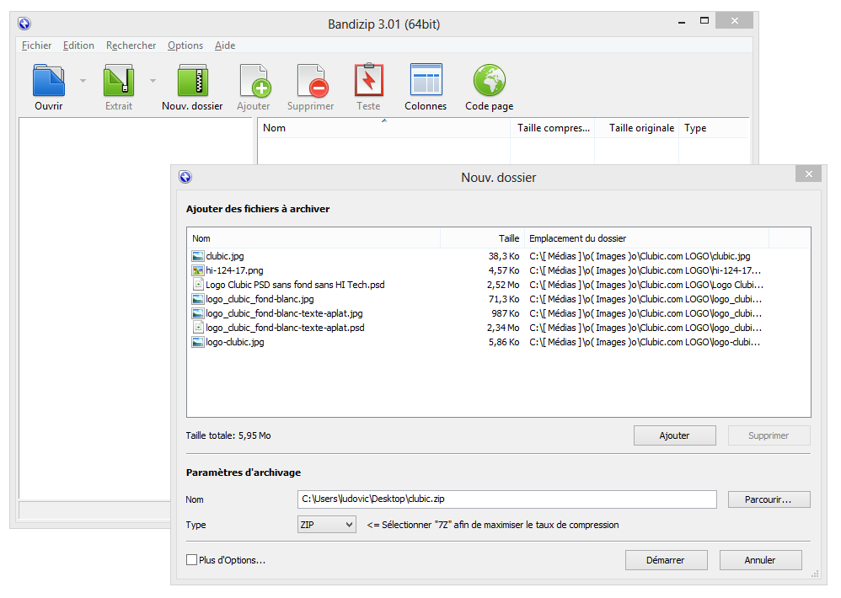This screenshot has height=598, width=841.
Task: Select the file hi-124-17.png in list
Action: pyautogui.click(x=234, y=270)
